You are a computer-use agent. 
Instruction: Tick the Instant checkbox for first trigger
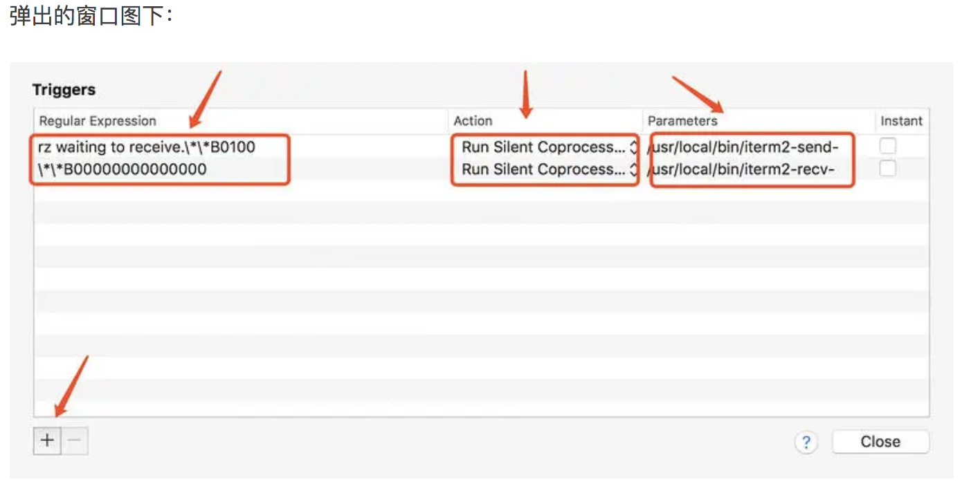click(x=887, y=146)
